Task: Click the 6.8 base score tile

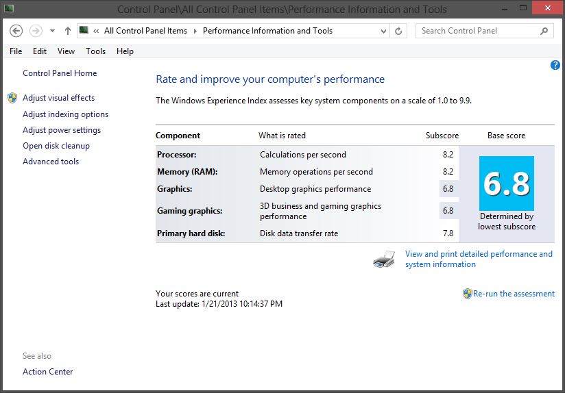Action: tap(506, 183)
